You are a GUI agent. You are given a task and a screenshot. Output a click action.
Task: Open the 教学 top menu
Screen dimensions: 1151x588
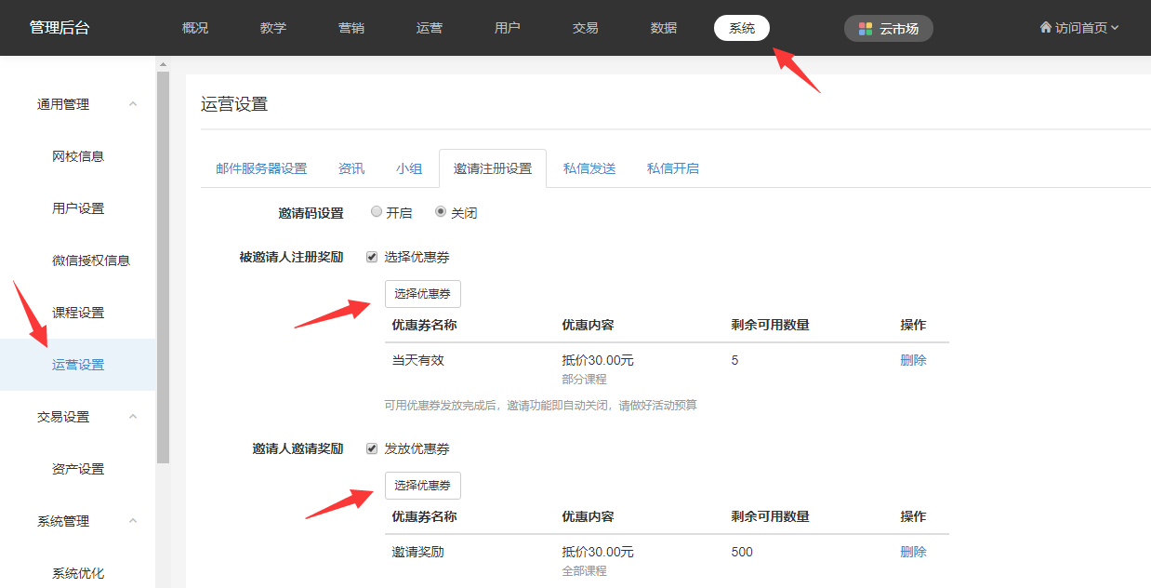pos(273,28)
